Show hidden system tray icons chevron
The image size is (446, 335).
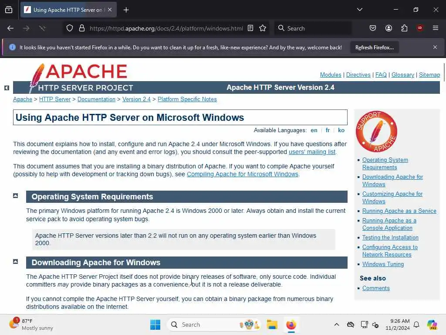tap(337, 325)
